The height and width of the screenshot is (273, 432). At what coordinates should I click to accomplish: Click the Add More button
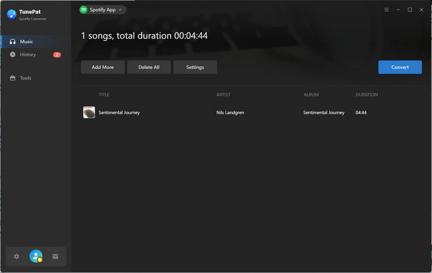pyautogui.click(x=103, y=67)
